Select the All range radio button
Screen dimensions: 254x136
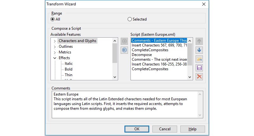click(52, 19)
